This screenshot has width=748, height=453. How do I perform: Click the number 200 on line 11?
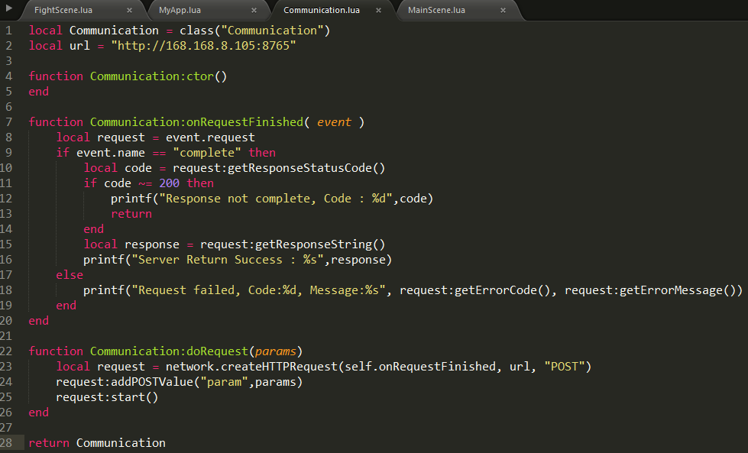(x=170, y=183)
